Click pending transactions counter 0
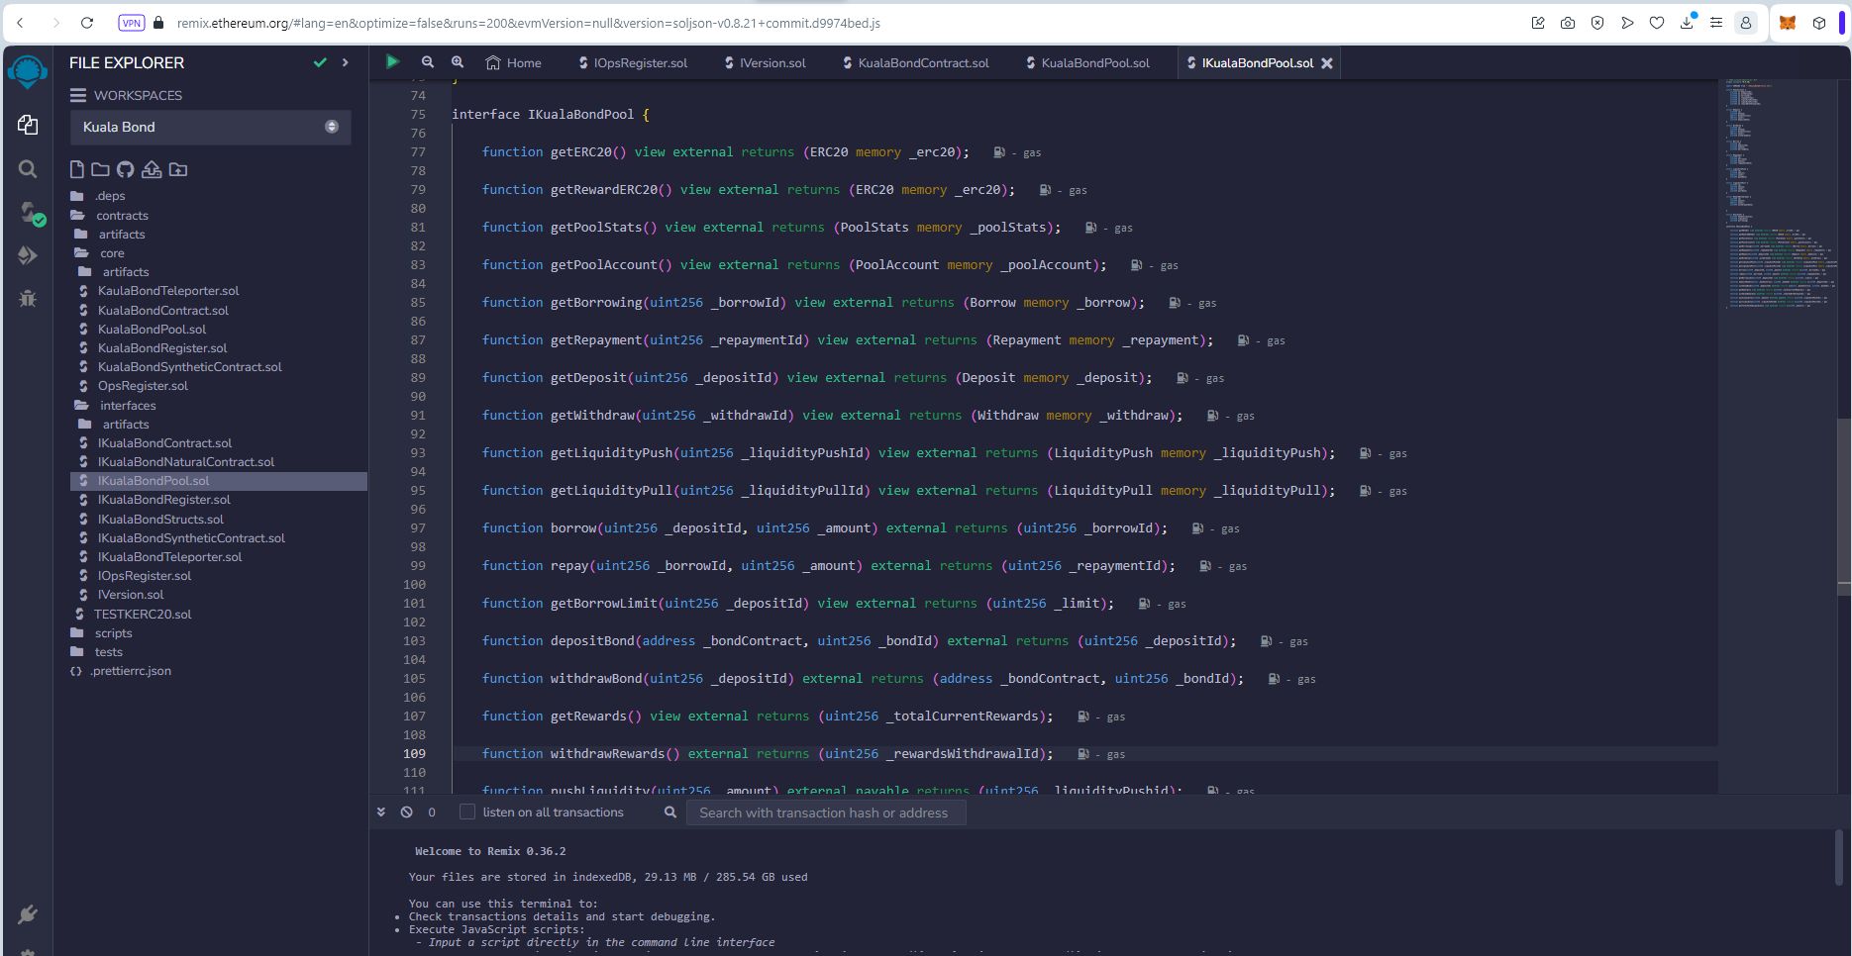 432,812
